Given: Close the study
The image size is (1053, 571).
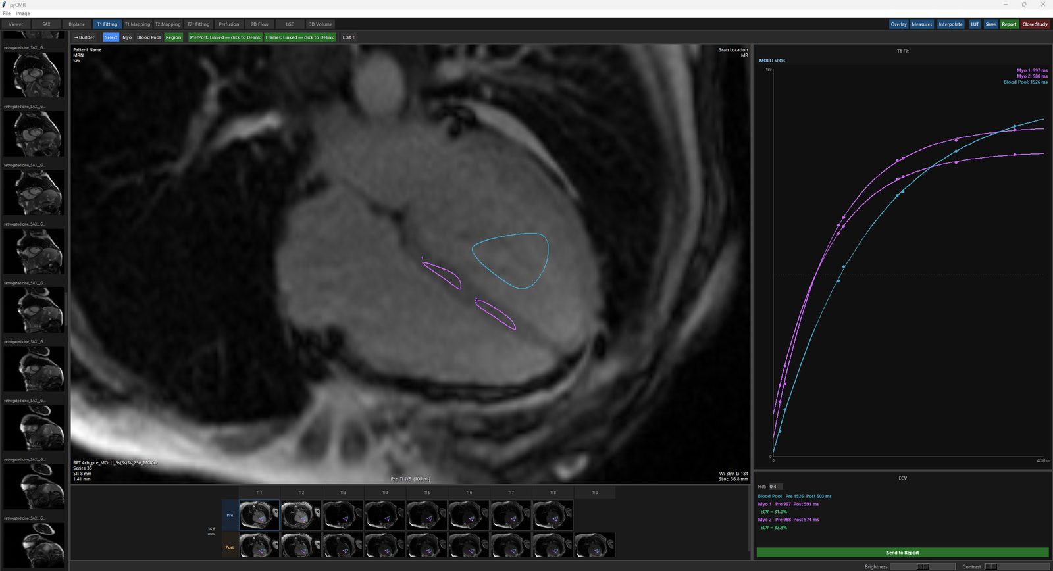Looking at the screenshot, I should (1035, 24).
